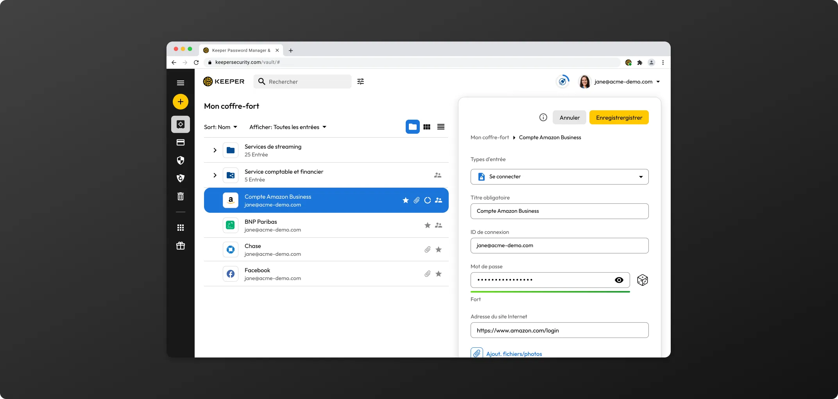Viewport: 838px width, 399px height.
Task: Click shared users icon on BNP Paribas
Action: (439, 225)
